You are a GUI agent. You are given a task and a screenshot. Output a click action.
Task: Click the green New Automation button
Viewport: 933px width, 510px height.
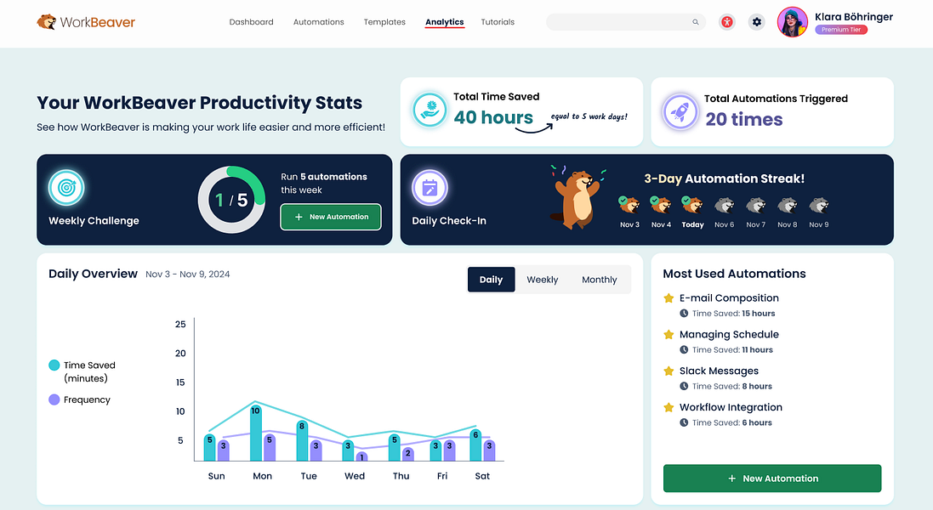click(x=771, y=478)
